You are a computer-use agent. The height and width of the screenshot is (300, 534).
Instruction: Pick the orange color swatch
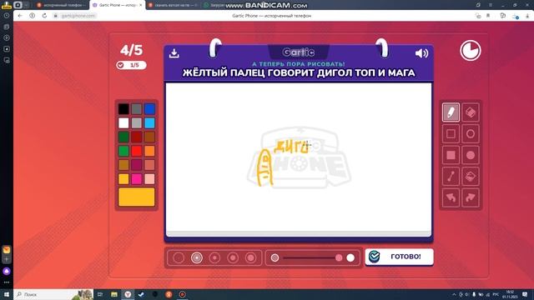coord(149,151)
